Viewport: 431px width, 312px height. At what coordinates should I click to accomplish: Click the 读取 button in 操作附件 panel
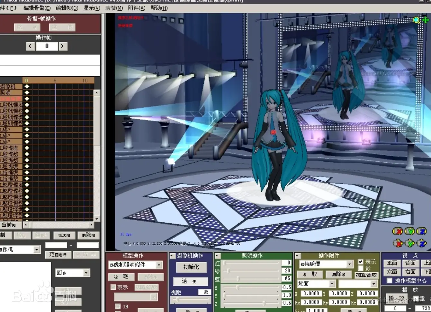pos(310,274)
